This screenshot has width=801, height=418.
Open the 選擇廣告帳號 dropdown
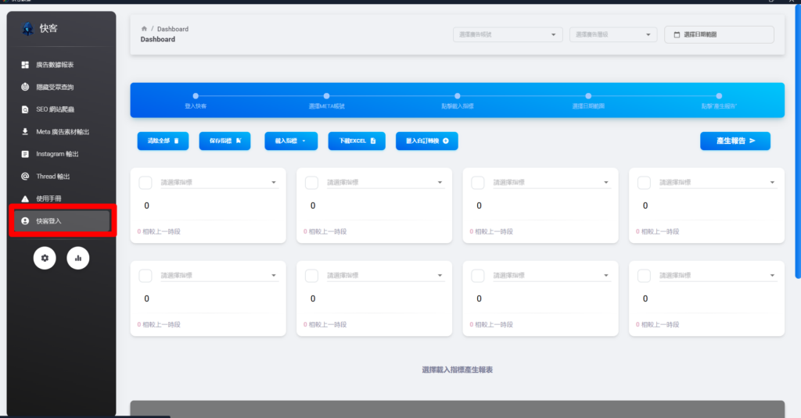(x=508, y=34)
